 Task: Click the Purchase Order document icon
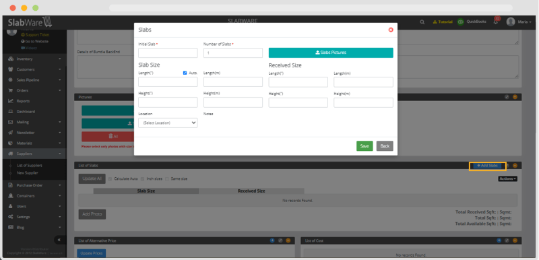click(x=11, y=185)
